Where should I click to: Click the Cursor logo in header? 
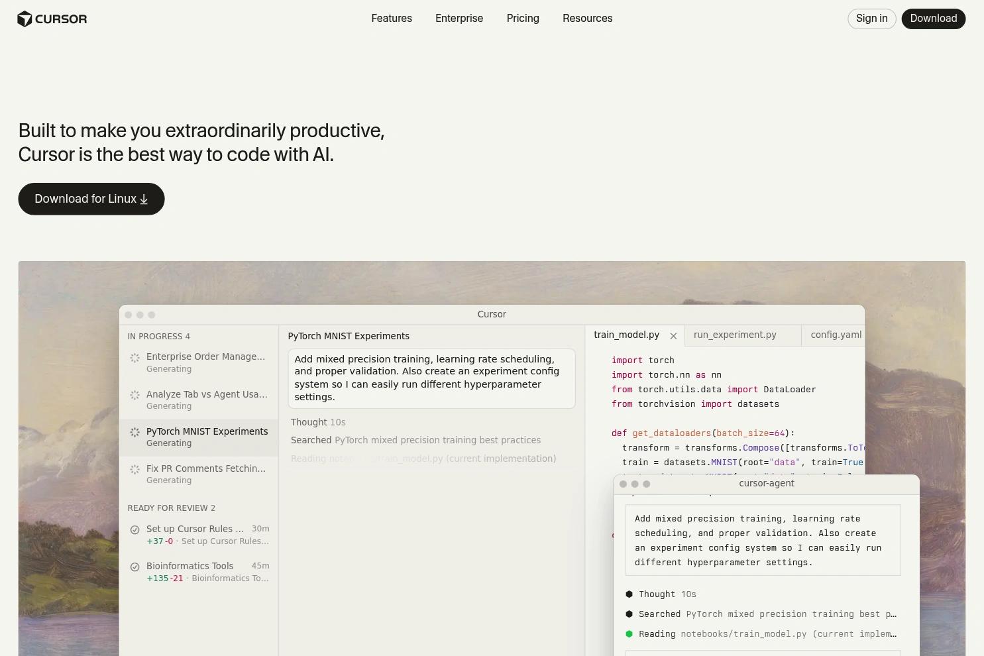click(x=52, y=19)
